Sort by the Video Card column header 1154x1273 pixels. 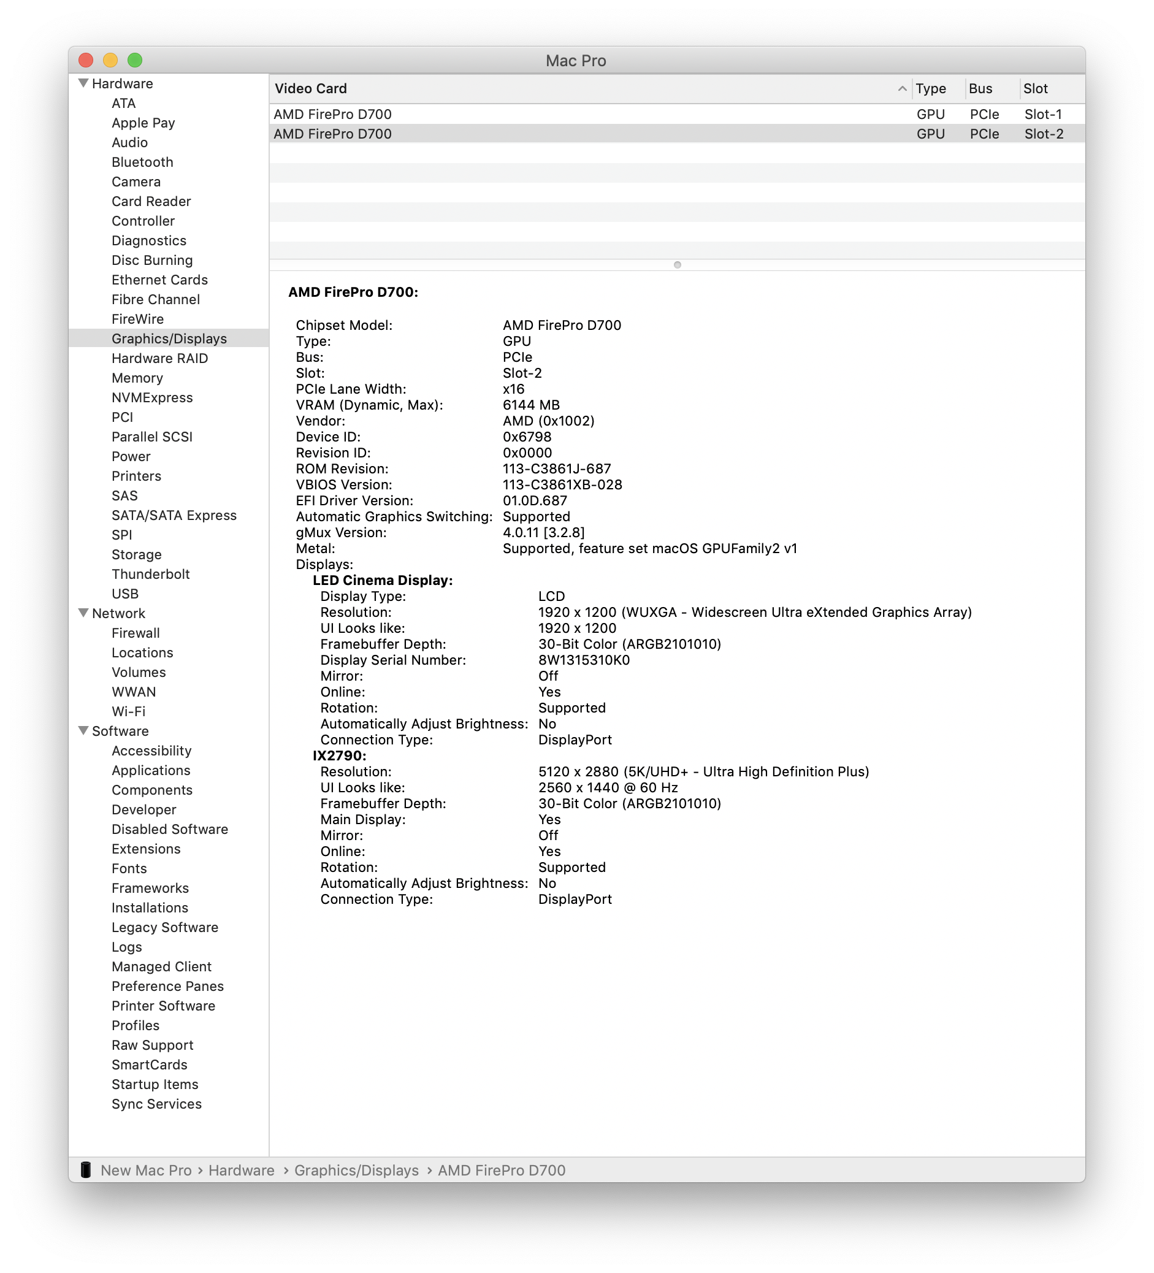[x=590, y=88]
